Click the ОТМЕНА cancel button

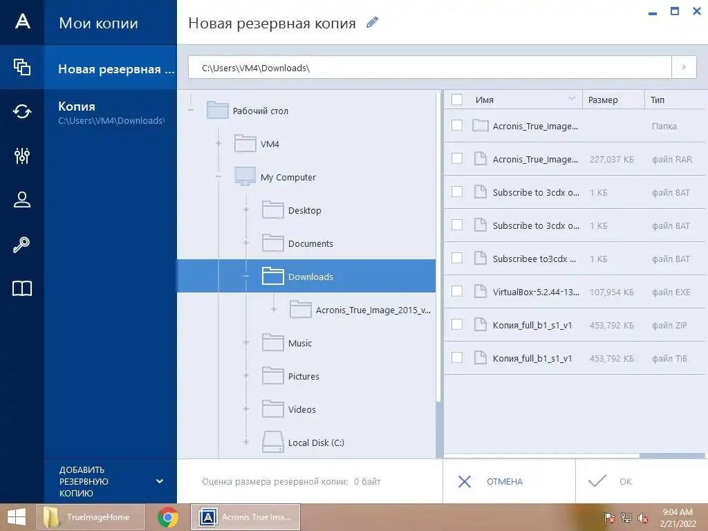[509, 481]
